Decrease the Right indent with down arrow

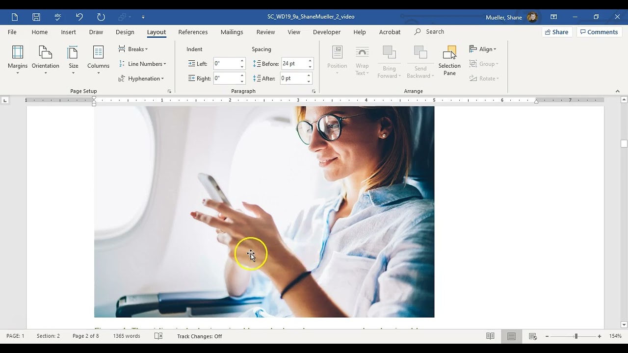242,81
